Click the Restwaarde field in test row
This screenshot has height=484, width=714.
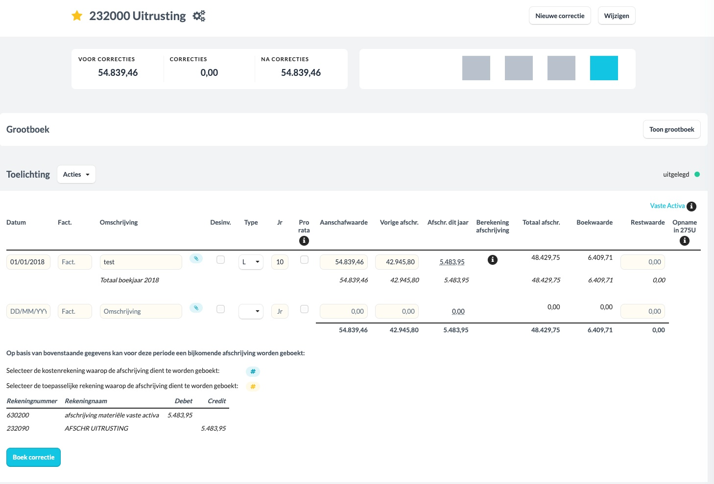[643, 262]
